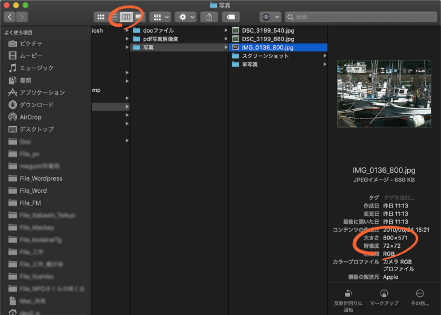Click the その他 more actions icon
This screenshot has width=441, height=315.
[x=420, y=293]
